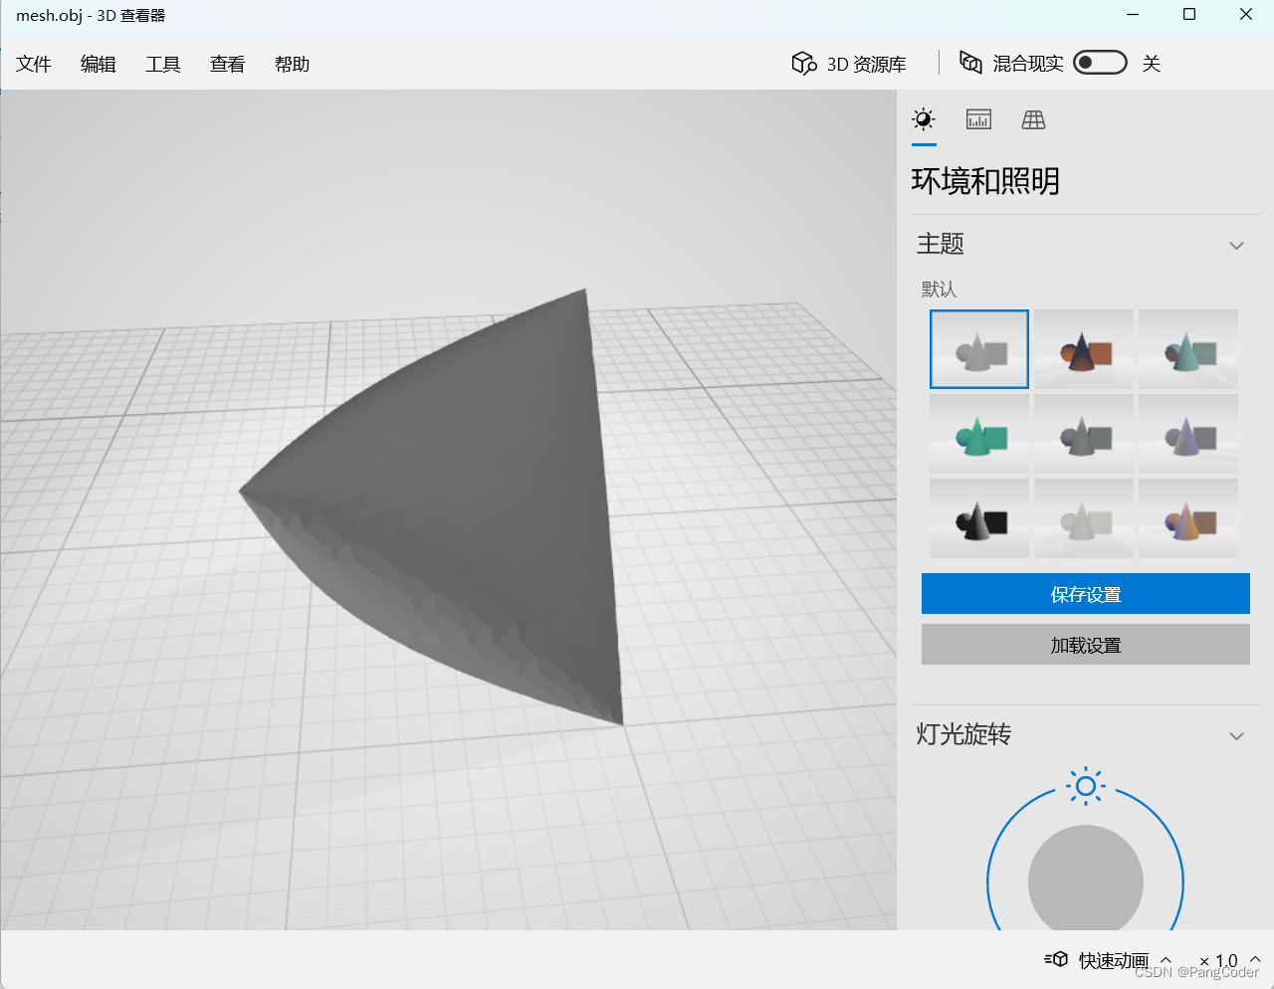Click the 加载设置 load settings button
Viewport: 1274px width, 989px height.
[x=1085, y=644]
